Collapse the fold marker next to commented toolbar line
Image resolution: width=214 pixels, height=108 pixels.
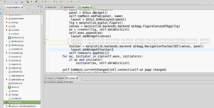coord(48,40)
